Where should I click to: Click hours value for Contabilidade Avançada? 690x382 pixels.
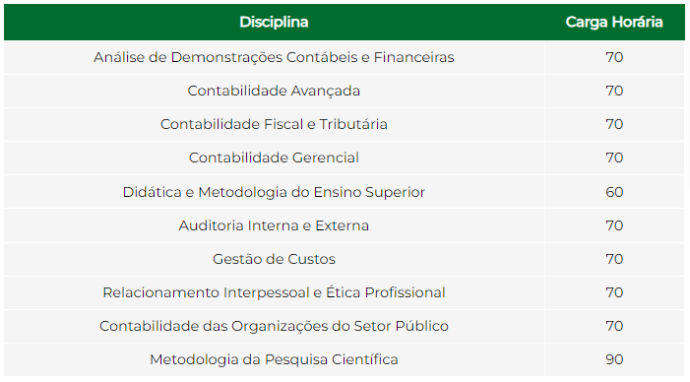(x=614, y=91)
